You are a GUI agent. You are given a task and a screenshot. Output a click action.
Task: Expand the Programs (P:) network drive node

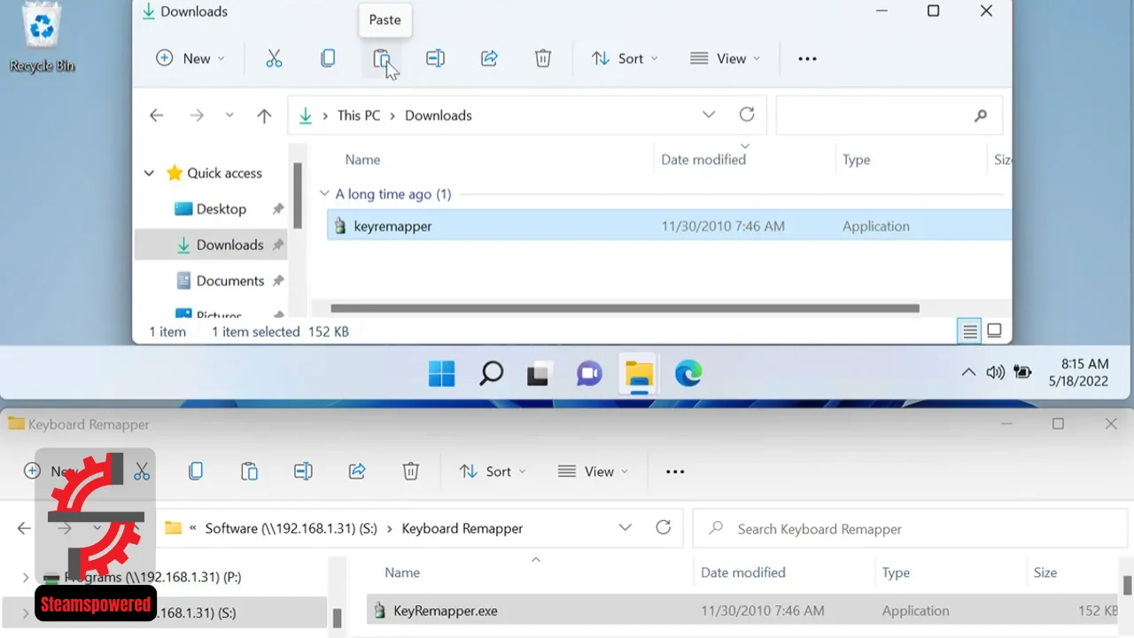(25, 577)
